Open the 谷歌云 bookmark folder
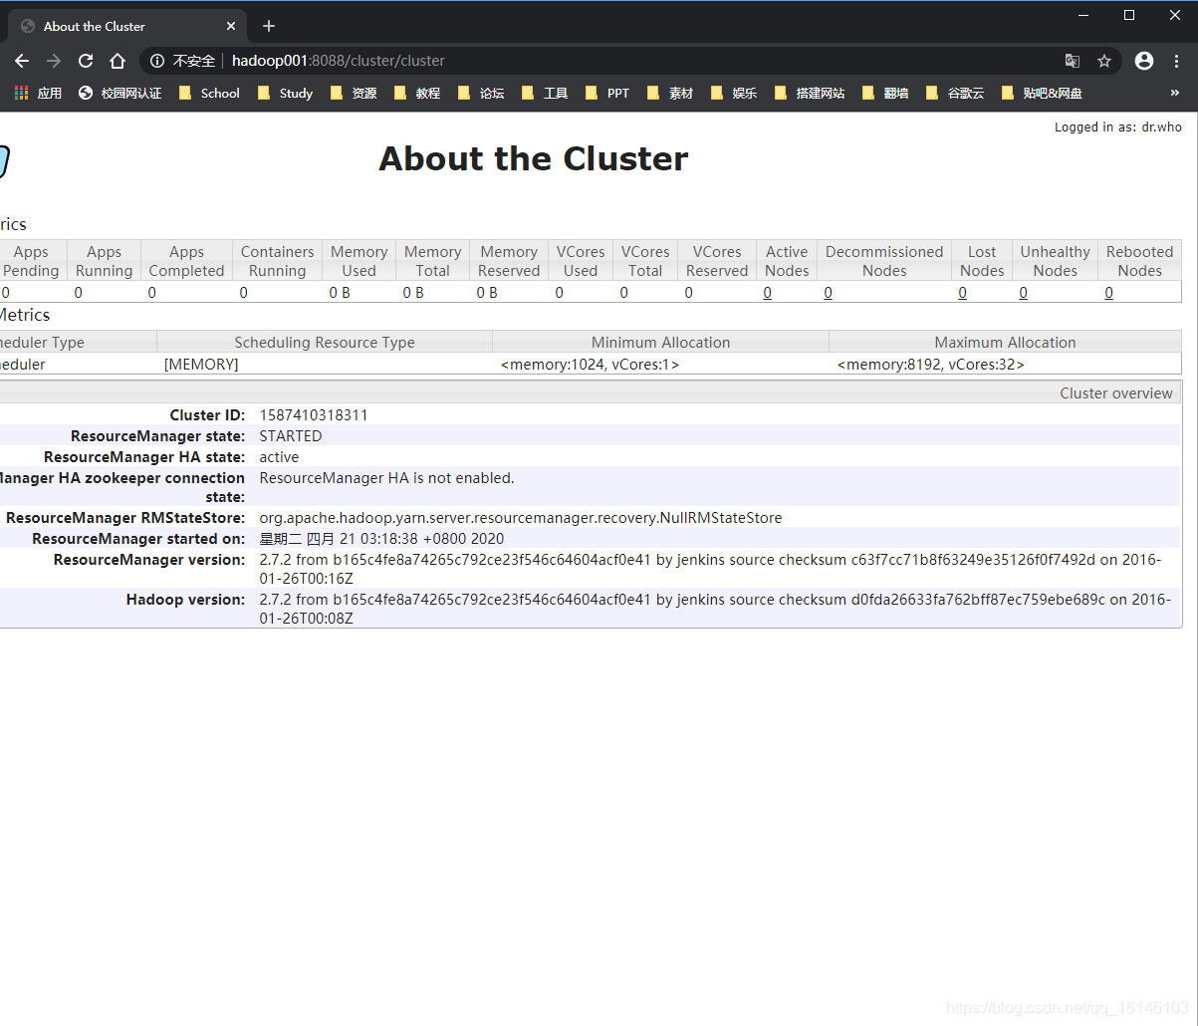The width and height of the screenshot is (1198, 1026). click(955, 93)
